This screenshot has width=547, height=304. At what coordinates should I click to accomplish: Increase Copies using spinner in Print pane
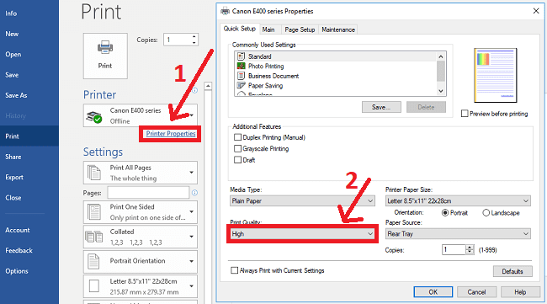194,36
